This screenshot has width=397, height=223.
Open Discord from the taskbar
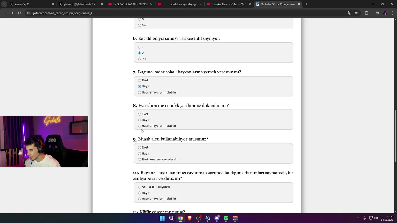point(217,218)
